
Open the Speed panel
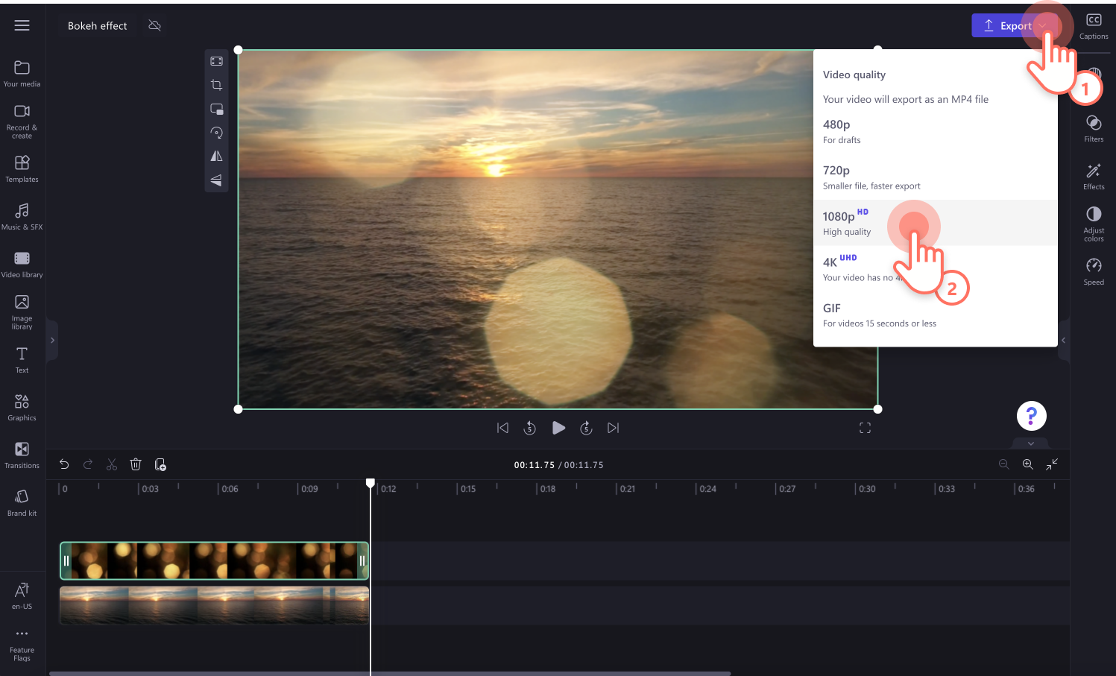click(x=1094, y=271)
